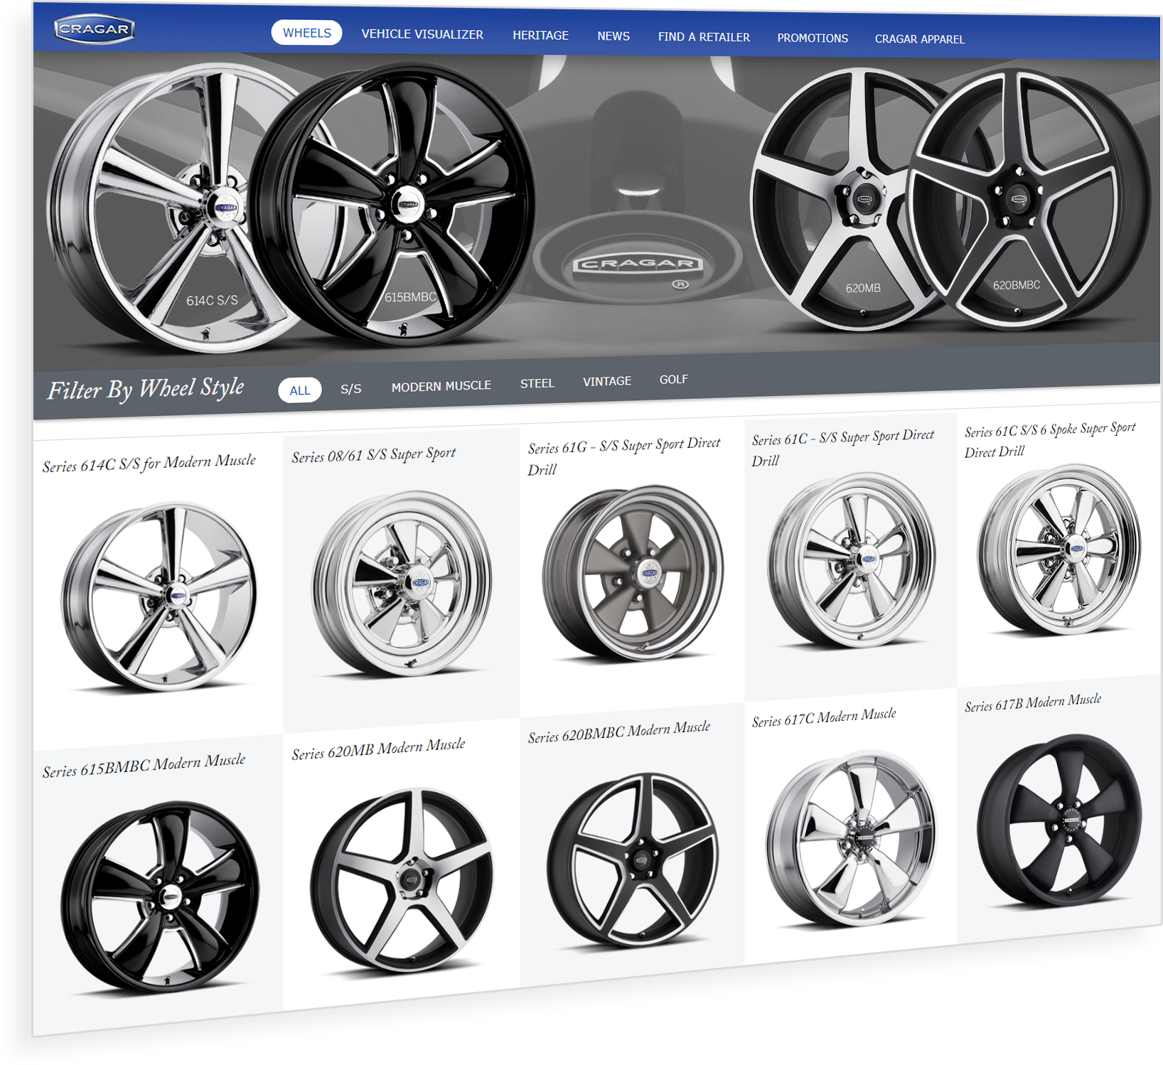The image size is (1163, 1065).
Task: Open Series 08/61 S/S Super Sport title
Action: click(x=374, y=455)
